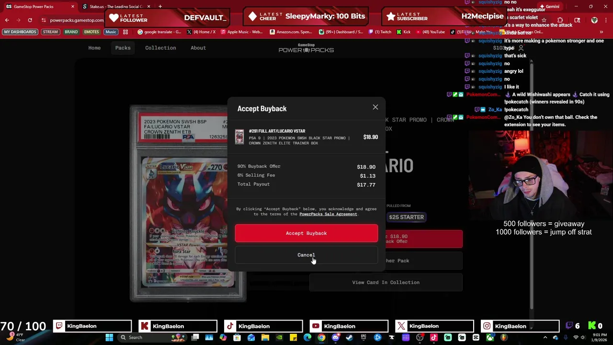Open the Amazon.com bookmark

coord(291,32)
